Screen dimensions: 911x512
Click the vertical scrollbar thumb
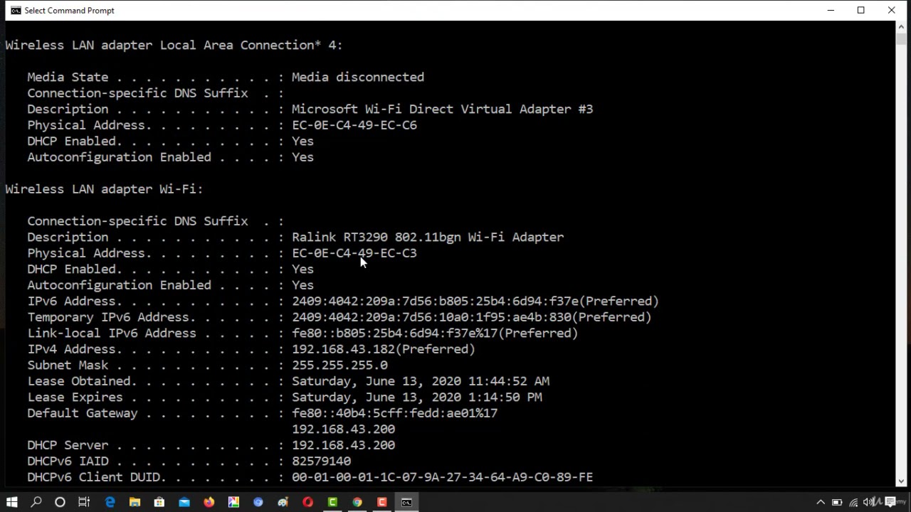(x=902, y=39)
